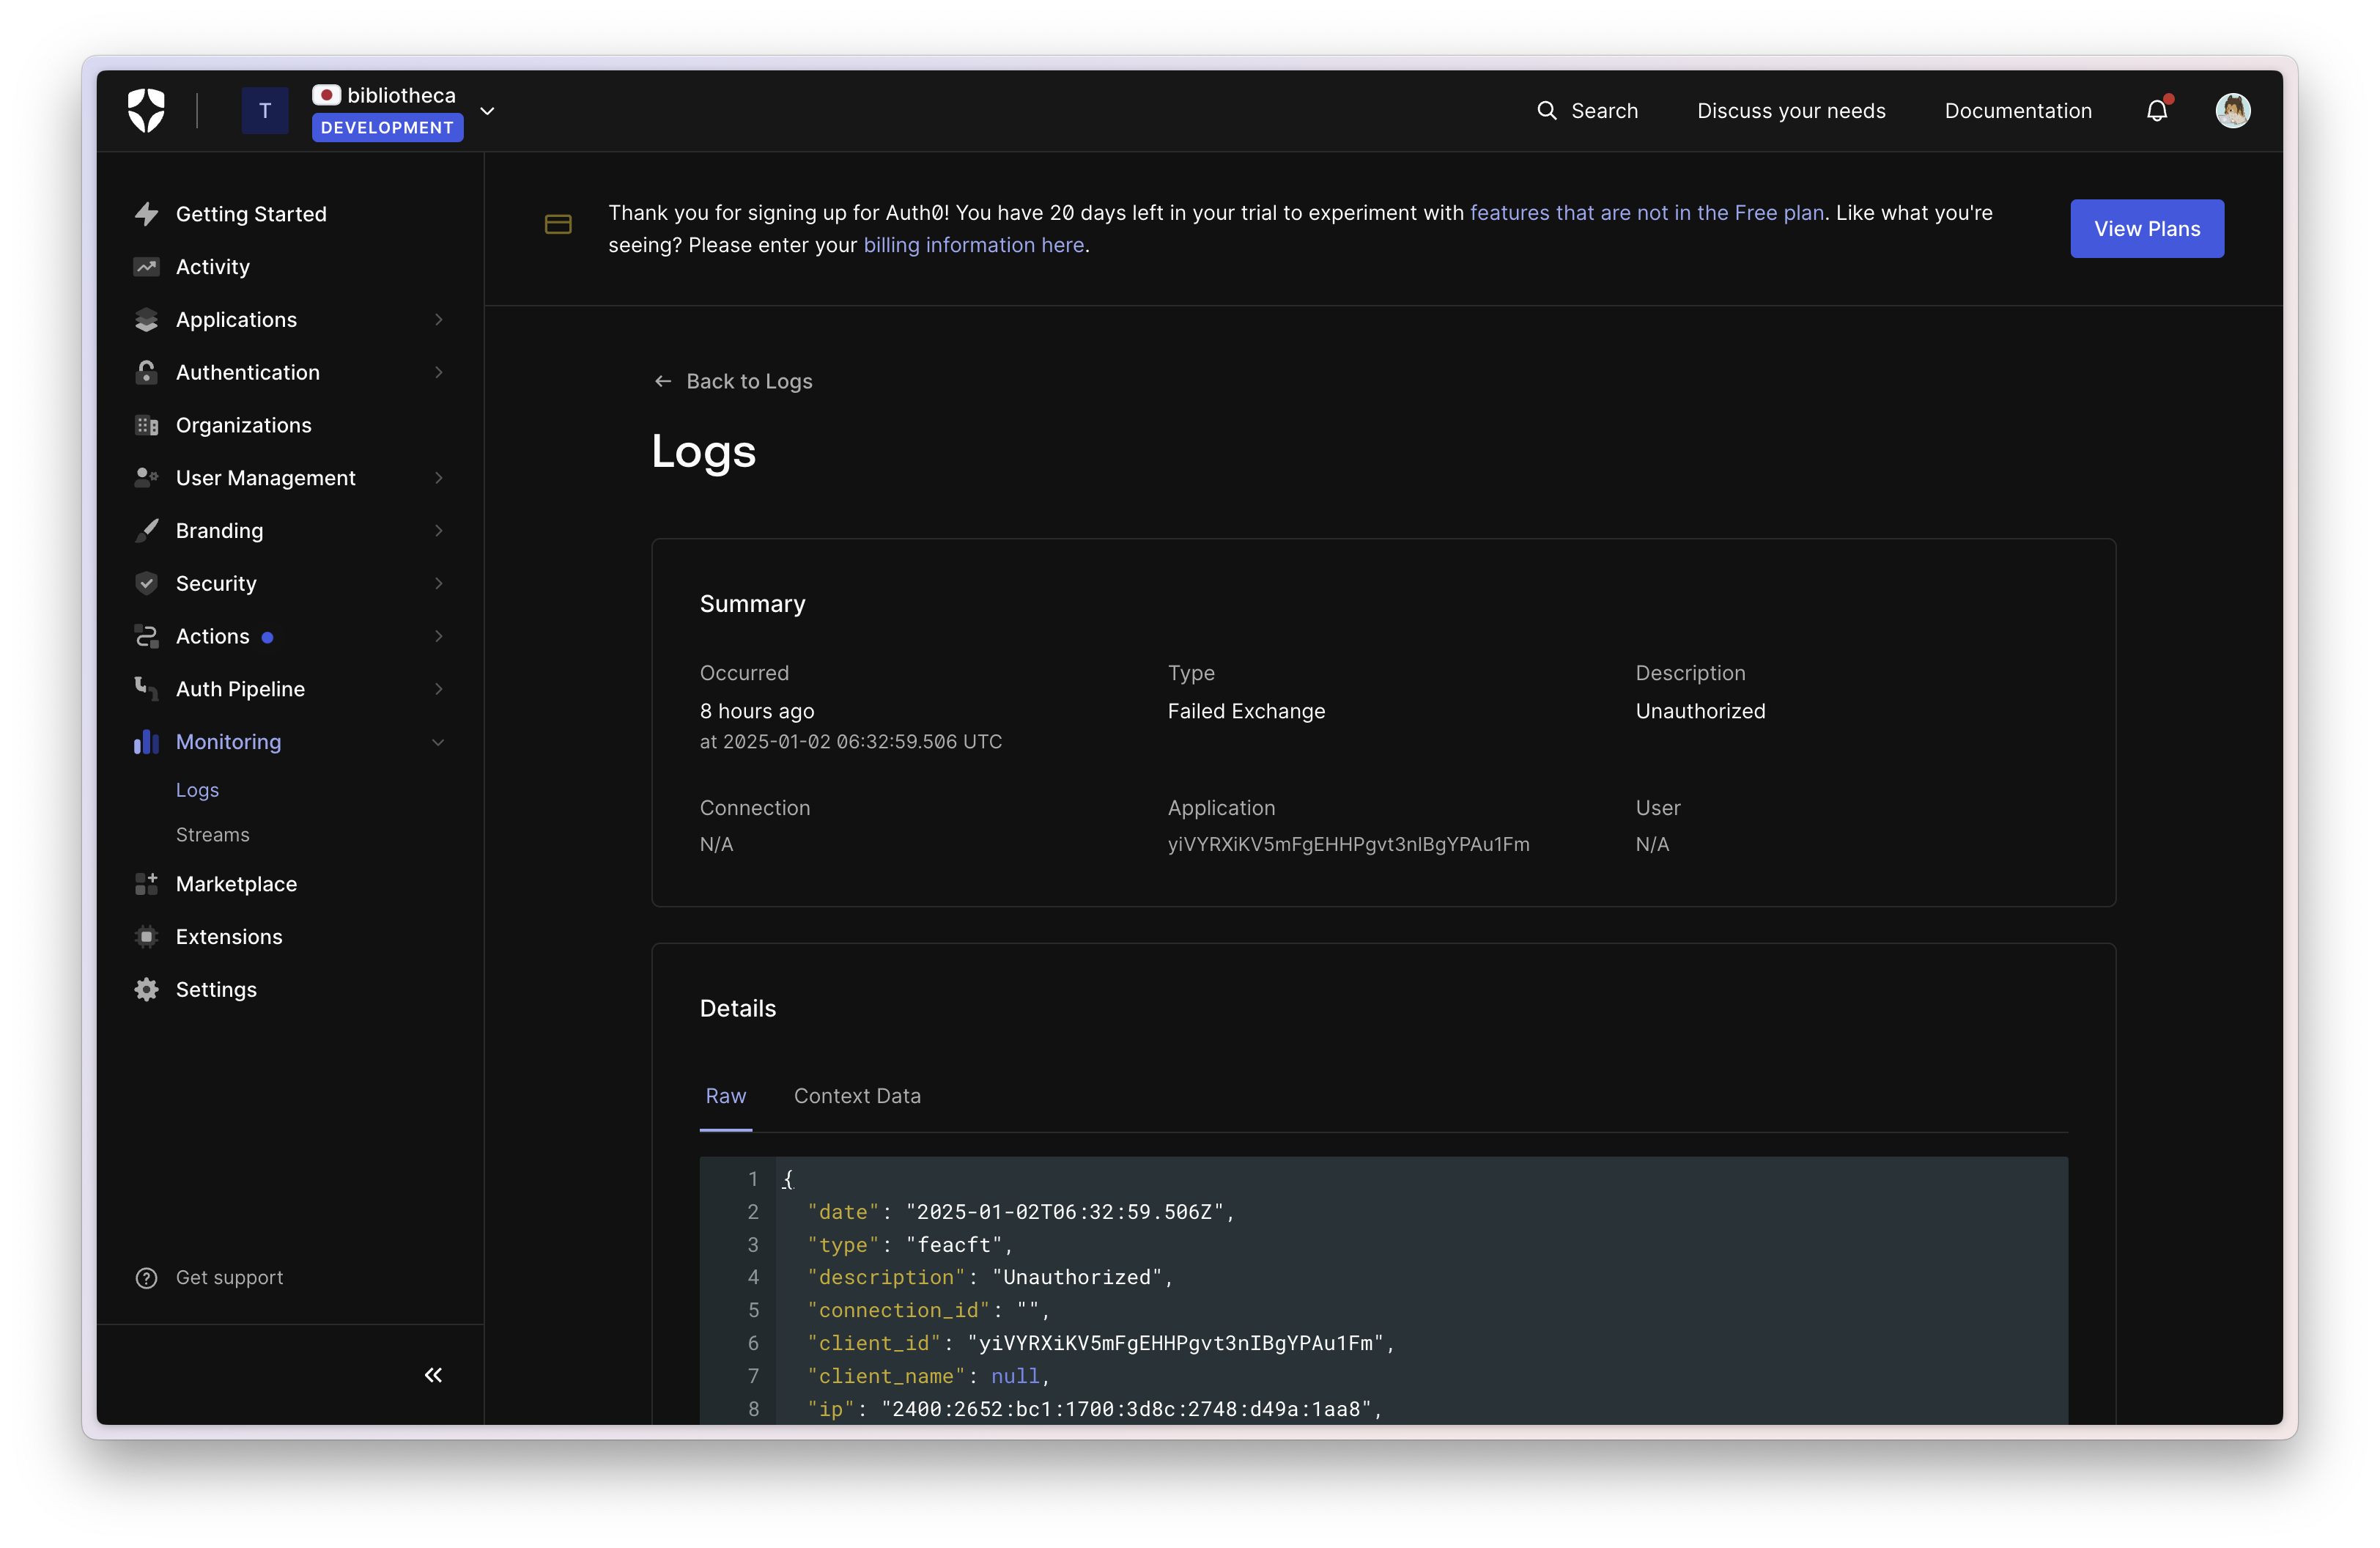Click the search magnifier icon
Viewport: 2380px width, 1548px height.
click(1546, 111)
